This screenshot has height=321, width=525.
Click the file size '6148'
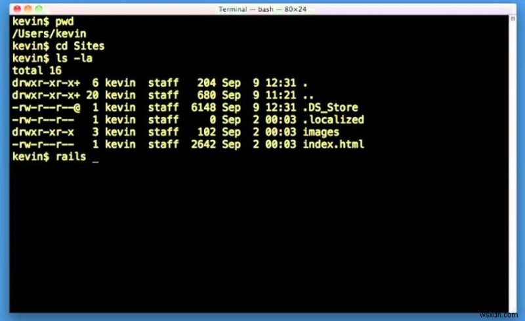click(x=203, y=107)
